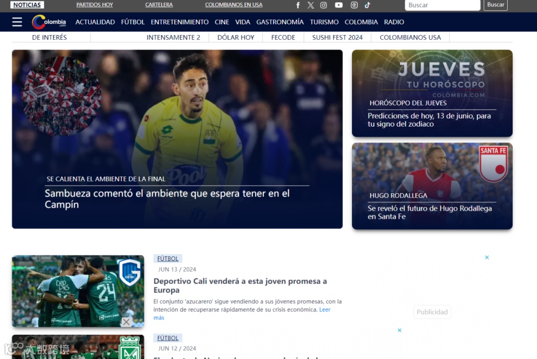Open the Threads social icon
Screen dimensions: 537x359
click(354, 5)
